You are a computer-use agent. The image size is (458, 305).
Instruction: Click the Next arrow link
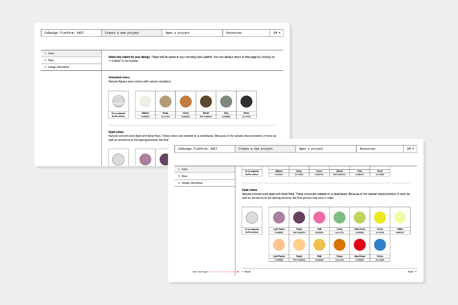pyautogui.click(x=412, y=272)
